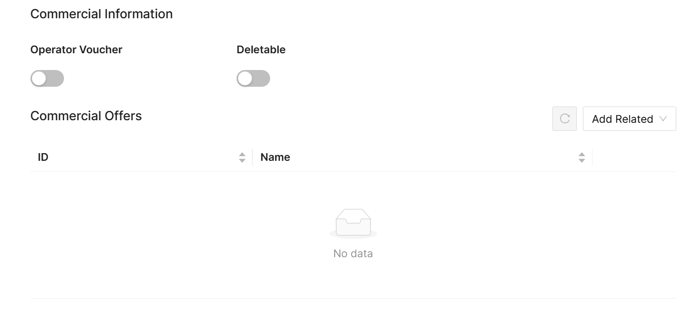Click the refresh icon beside Add Related
The image size is (690, 314).
564,119
